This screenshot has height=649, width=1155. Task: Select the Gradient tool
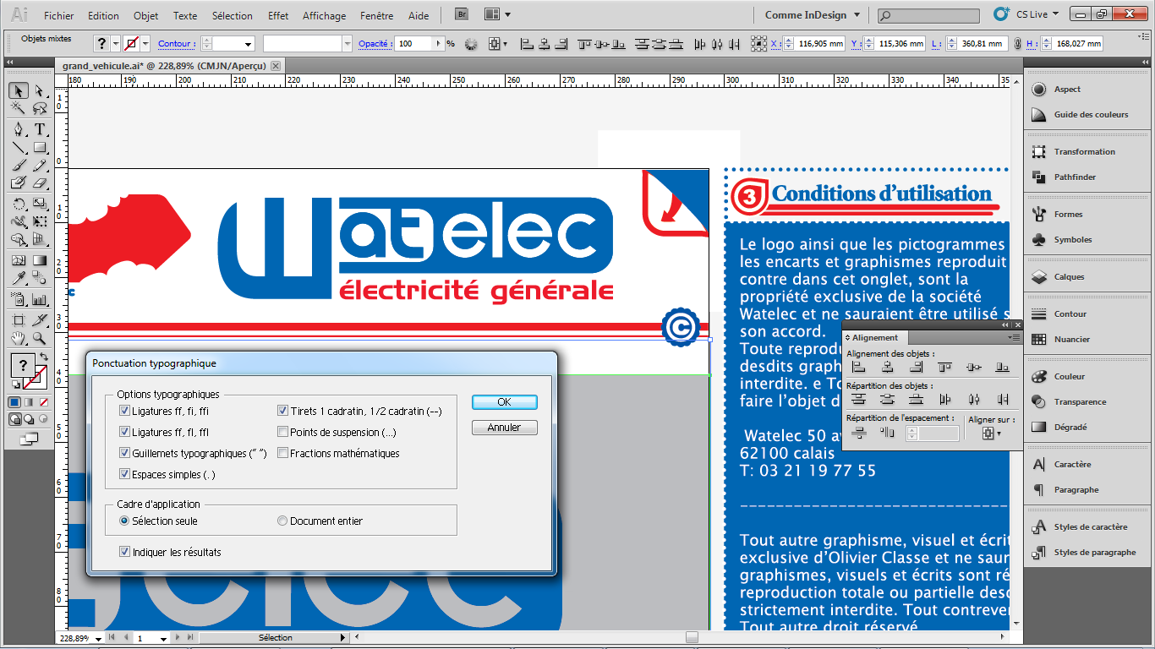(39, 260)
